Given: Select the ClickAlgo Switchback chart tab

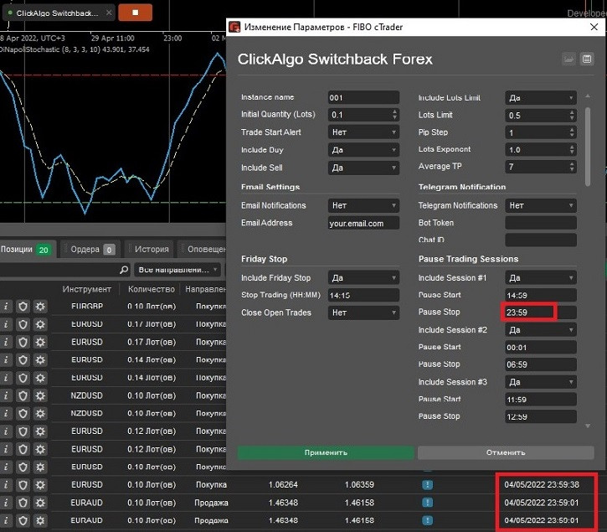Looking at the screenshot, I should (57, 13).
